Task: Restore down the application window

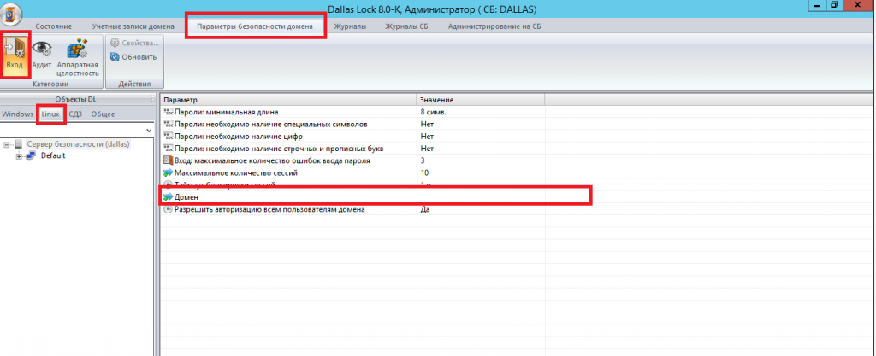Action: click(835, 4)
